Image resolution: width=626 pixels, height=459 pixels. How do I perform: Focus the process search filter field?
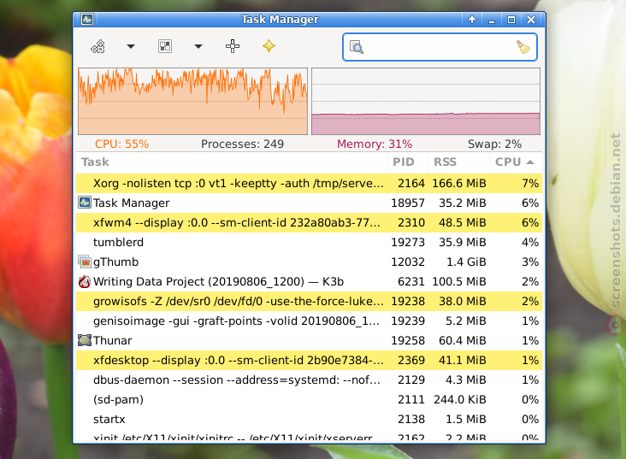coord(440,47)
